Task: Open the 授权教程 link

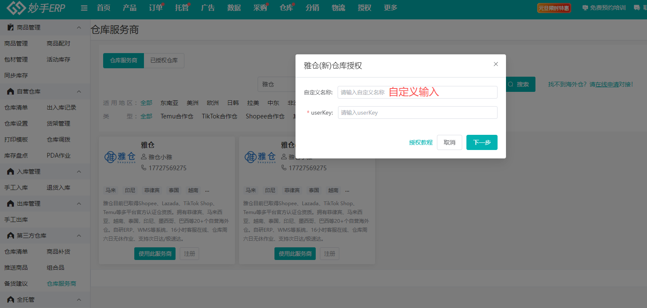Action: [421, 142]
